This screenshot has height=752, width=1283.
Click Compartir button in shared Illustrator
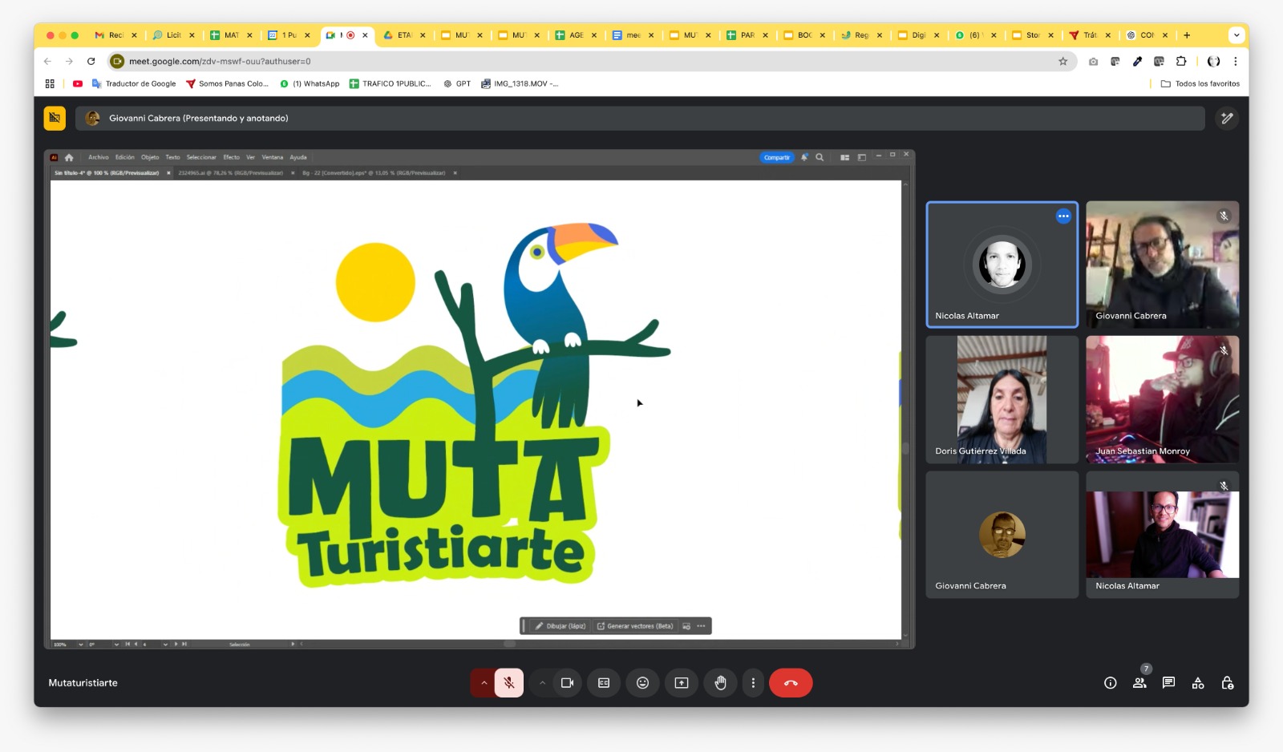coord(776,157)
